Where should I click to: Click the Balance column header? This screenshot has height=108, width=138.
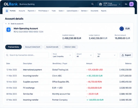(x=128, y=64)
